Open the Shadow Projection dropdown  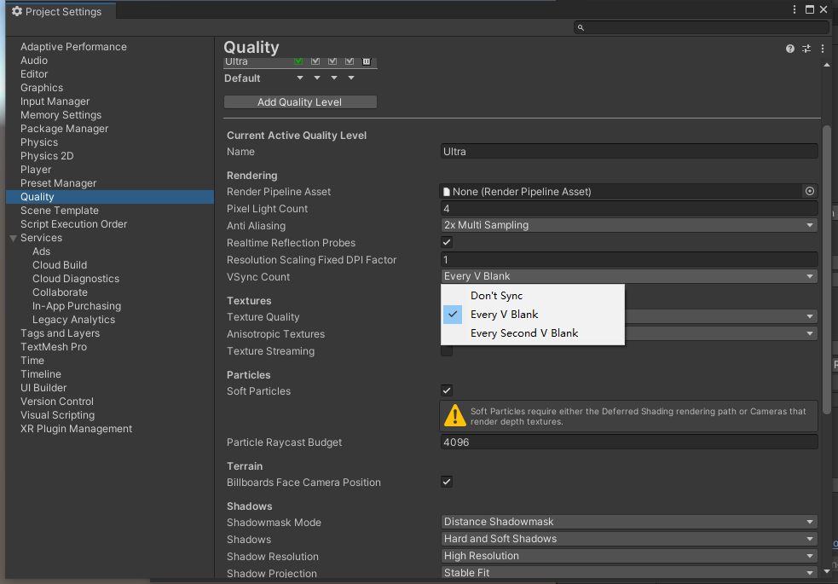pyautogui.click(x=629, y=573)
